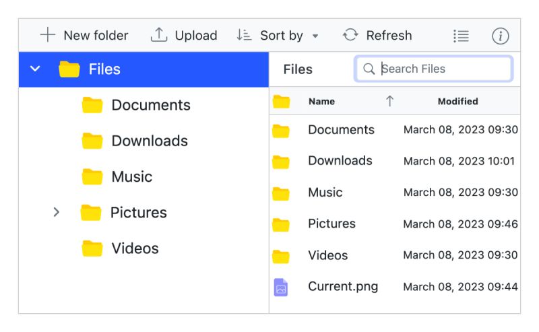539x332 pixels.
Task: Select Downloads label in the navigation tree
Action: click(x=150, y=141)
